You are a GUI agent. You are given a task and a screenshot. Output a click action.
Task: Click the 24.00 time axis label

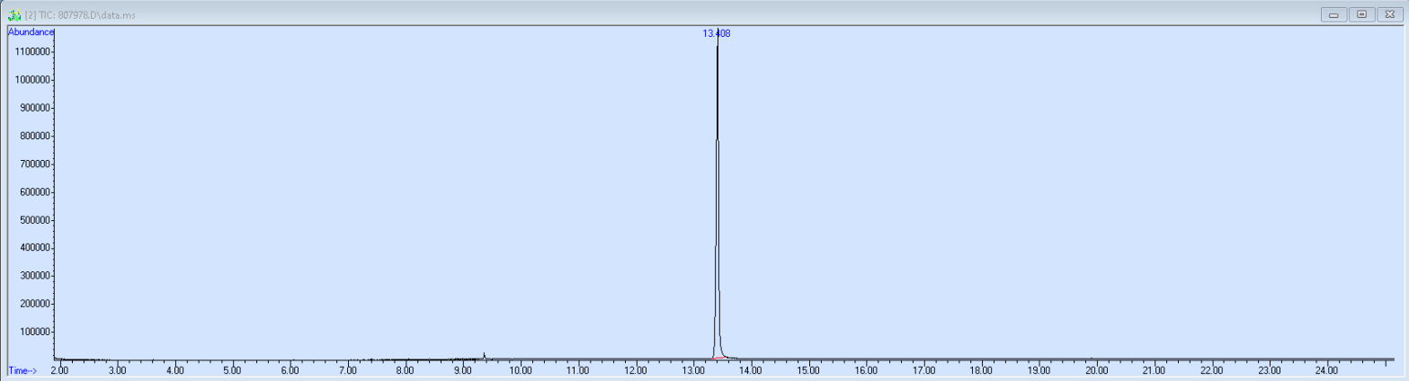[x=1326, y=369]
